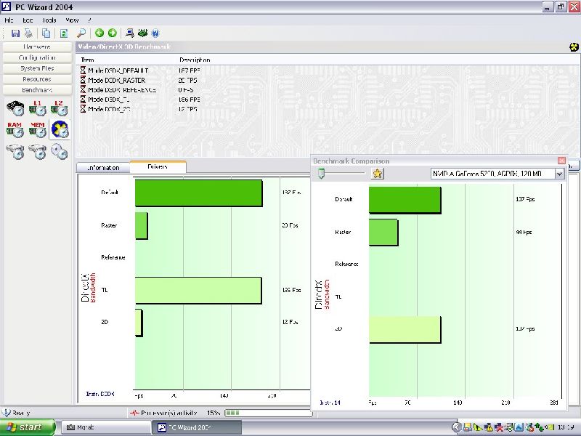The height and width of the screenshot is (436, 581).
Task: Select the L1 cache benchmark icon
Action: (38, 108)
